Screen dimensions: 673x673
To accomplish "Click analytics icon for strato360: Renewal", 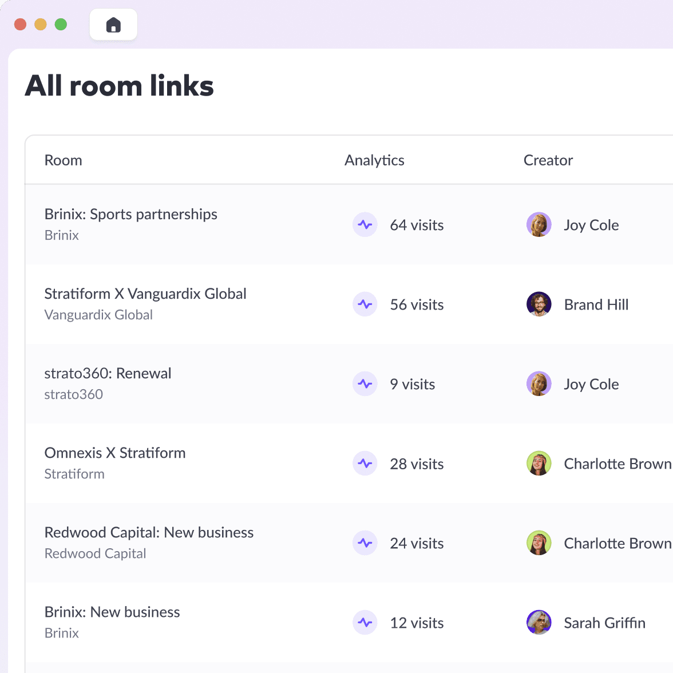I will coord(365,383).
